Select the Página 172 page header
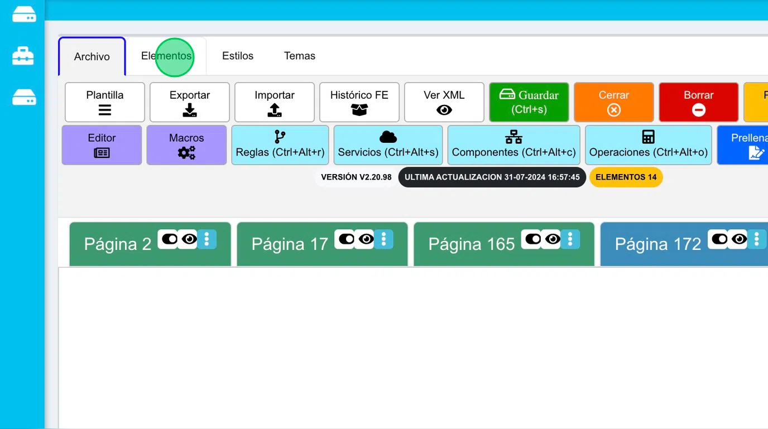 click(657, 244)
